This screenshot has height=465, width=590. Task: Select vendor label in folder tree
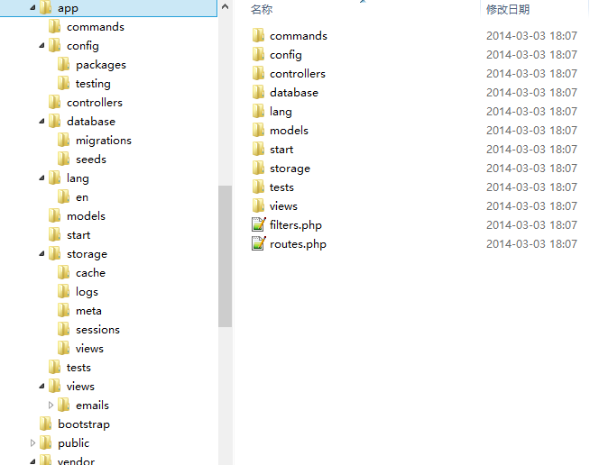[x=76, y=460]
